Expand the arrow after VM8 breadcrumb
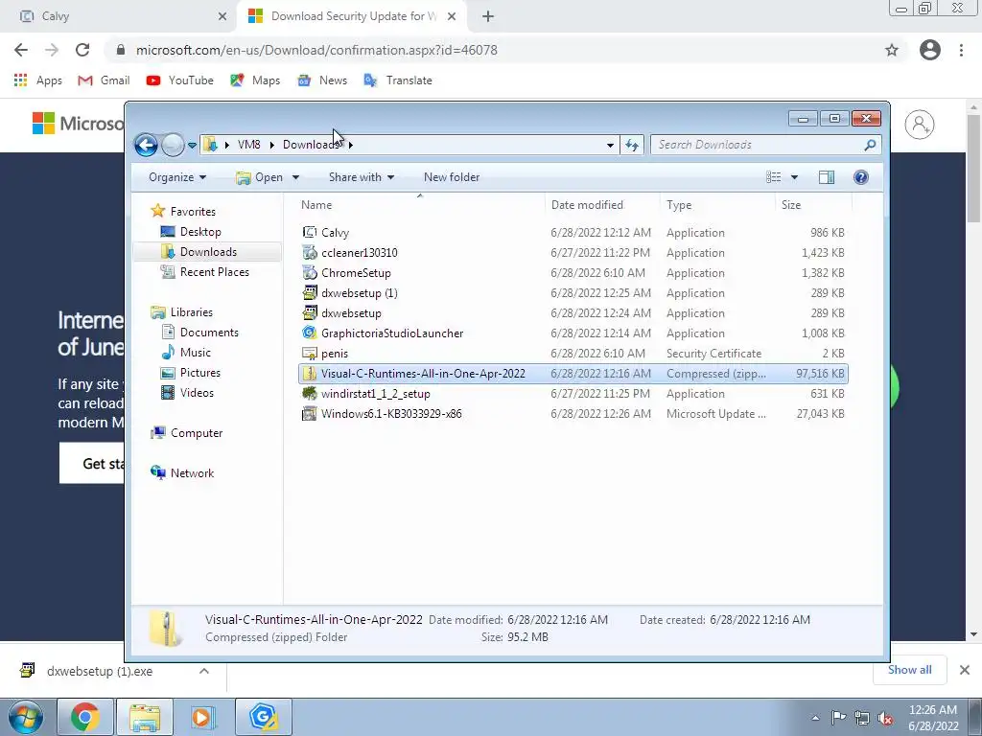The image size is (982, 736). tap(271, 145)
